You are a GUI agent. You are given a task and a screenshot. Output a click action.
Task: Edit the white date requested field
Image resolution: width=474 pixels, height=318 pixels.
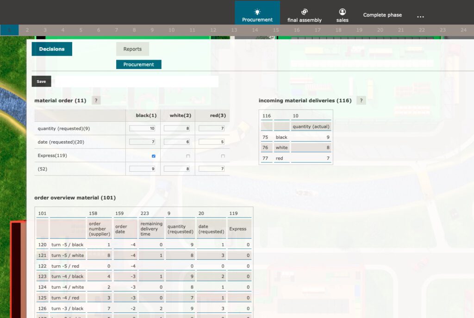[177, 142]
